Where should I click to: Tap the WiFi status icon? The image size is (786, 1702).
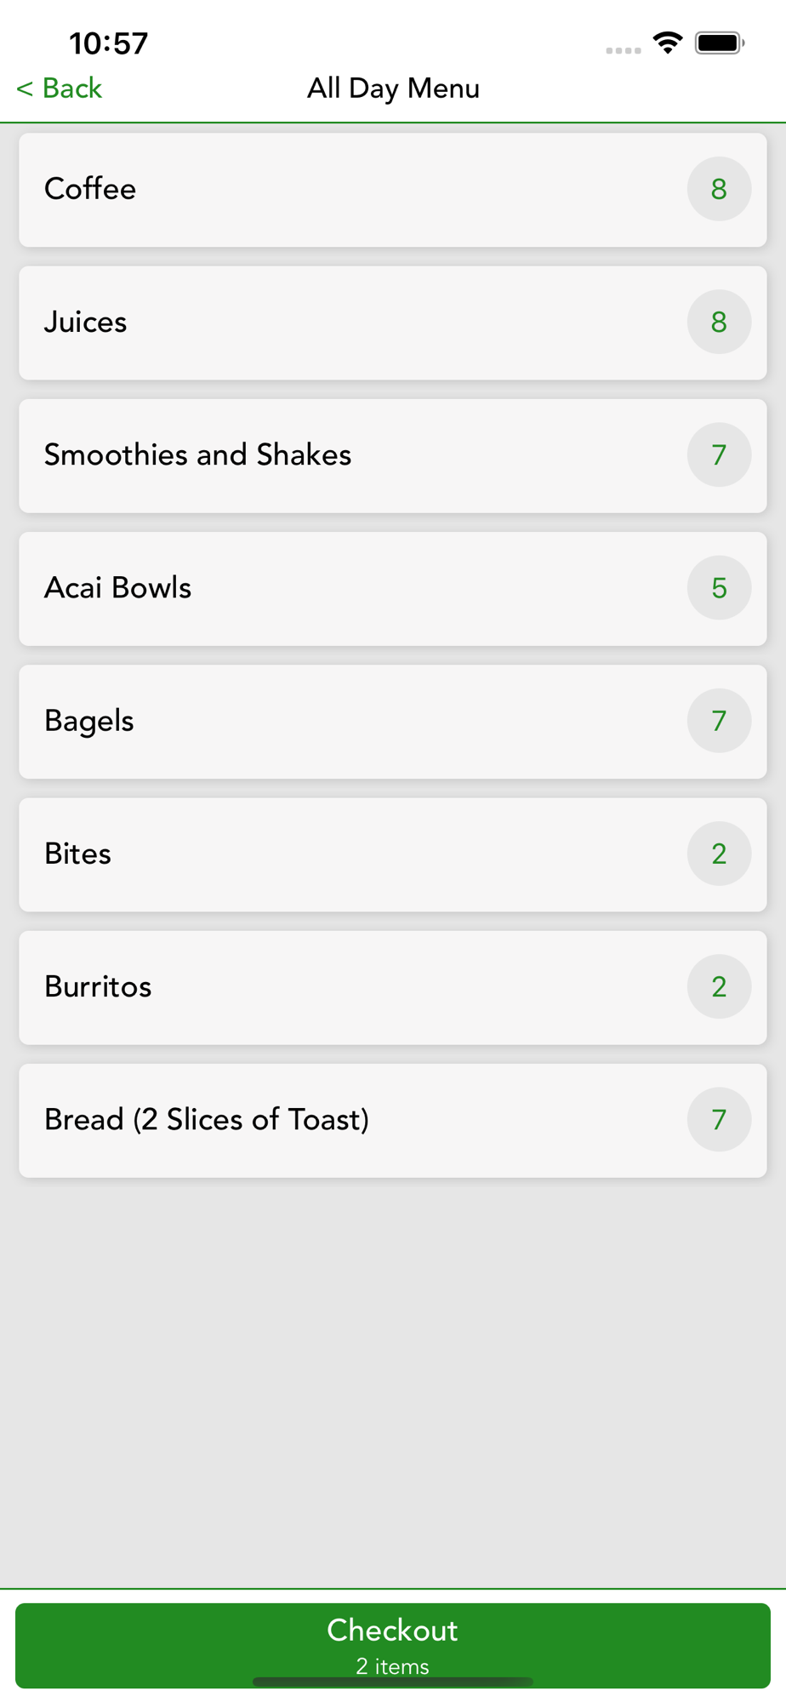click(x=668, y=43)
